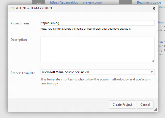
Task: Click the dialog's bottom-right resize handle
Action: [x=156, y=110]
